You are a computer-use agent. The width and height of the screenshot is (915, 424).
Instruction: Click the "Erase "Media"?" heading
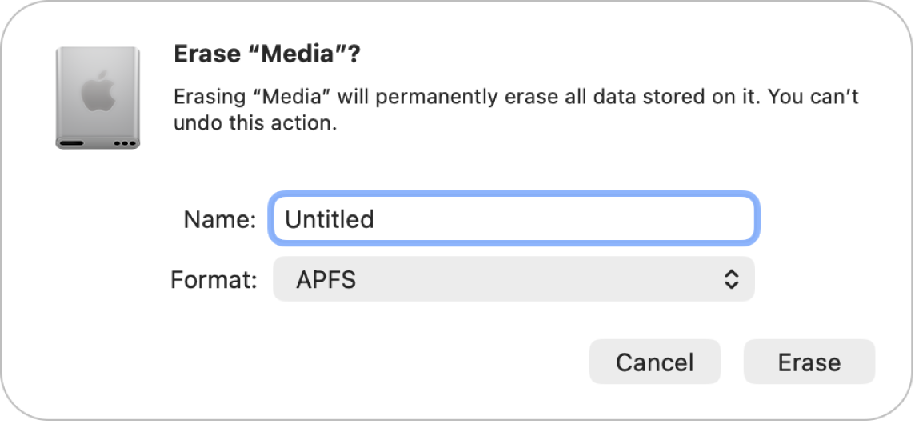pyautogui.click(x=266, y=56)
